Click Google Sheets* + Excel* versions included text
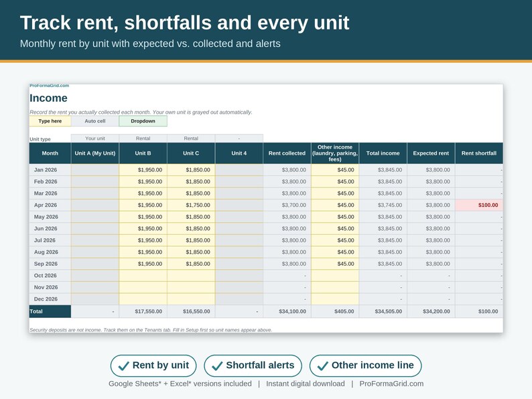 180,384
